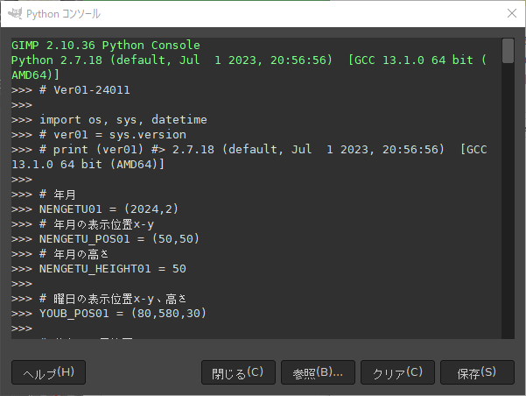Open the 参照(B)... browse button

pos(318,372)
